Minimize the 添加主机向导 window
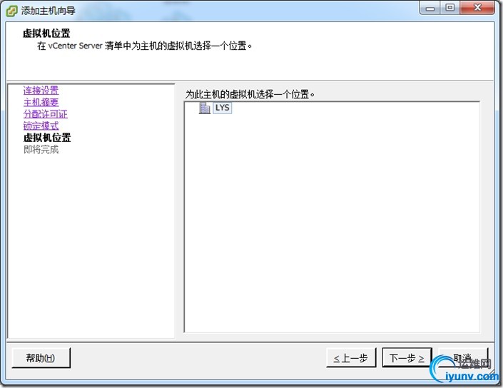Viewport: 503px width, 388px height. (430, 8)
